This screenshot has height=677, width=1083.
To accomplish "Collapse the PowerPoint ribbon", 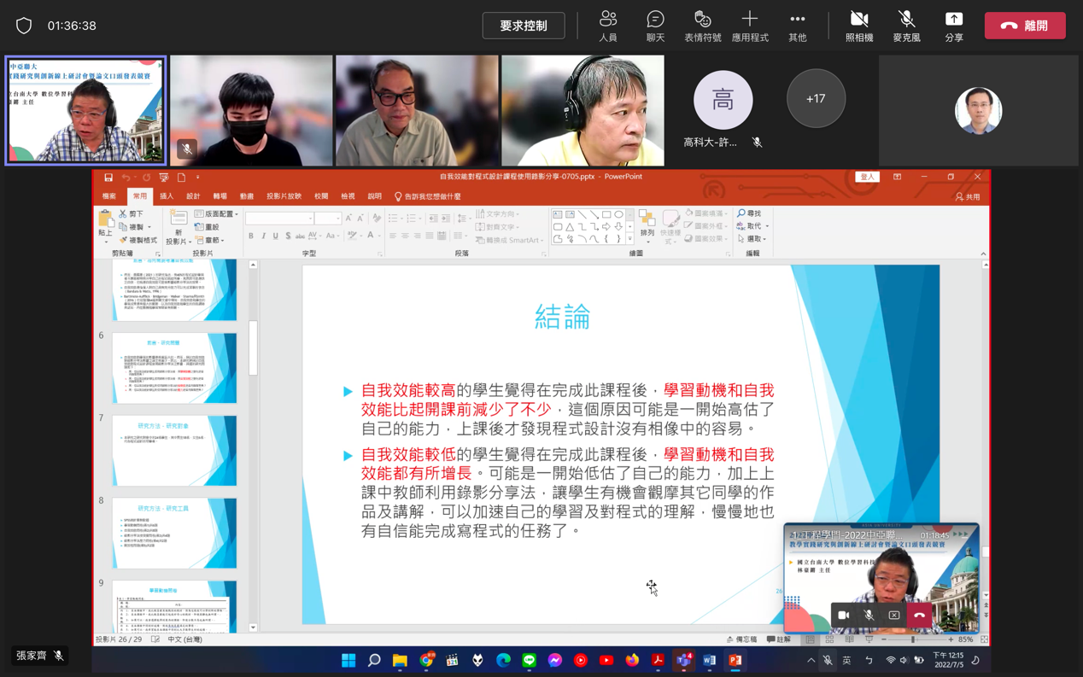I will (983, 254).
